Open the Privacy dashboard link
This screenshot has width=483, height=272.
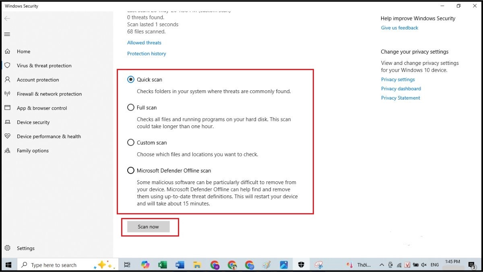tap(401, 89)
